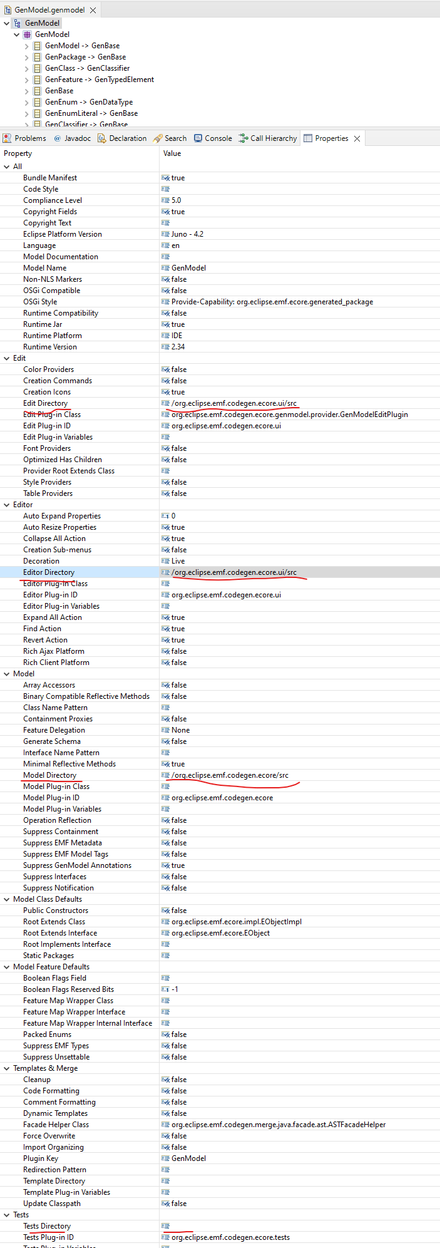Click the value icon for Compliance Level 5.0
The height and width of the screenshot is (1248, 440).
pos(165,200)
